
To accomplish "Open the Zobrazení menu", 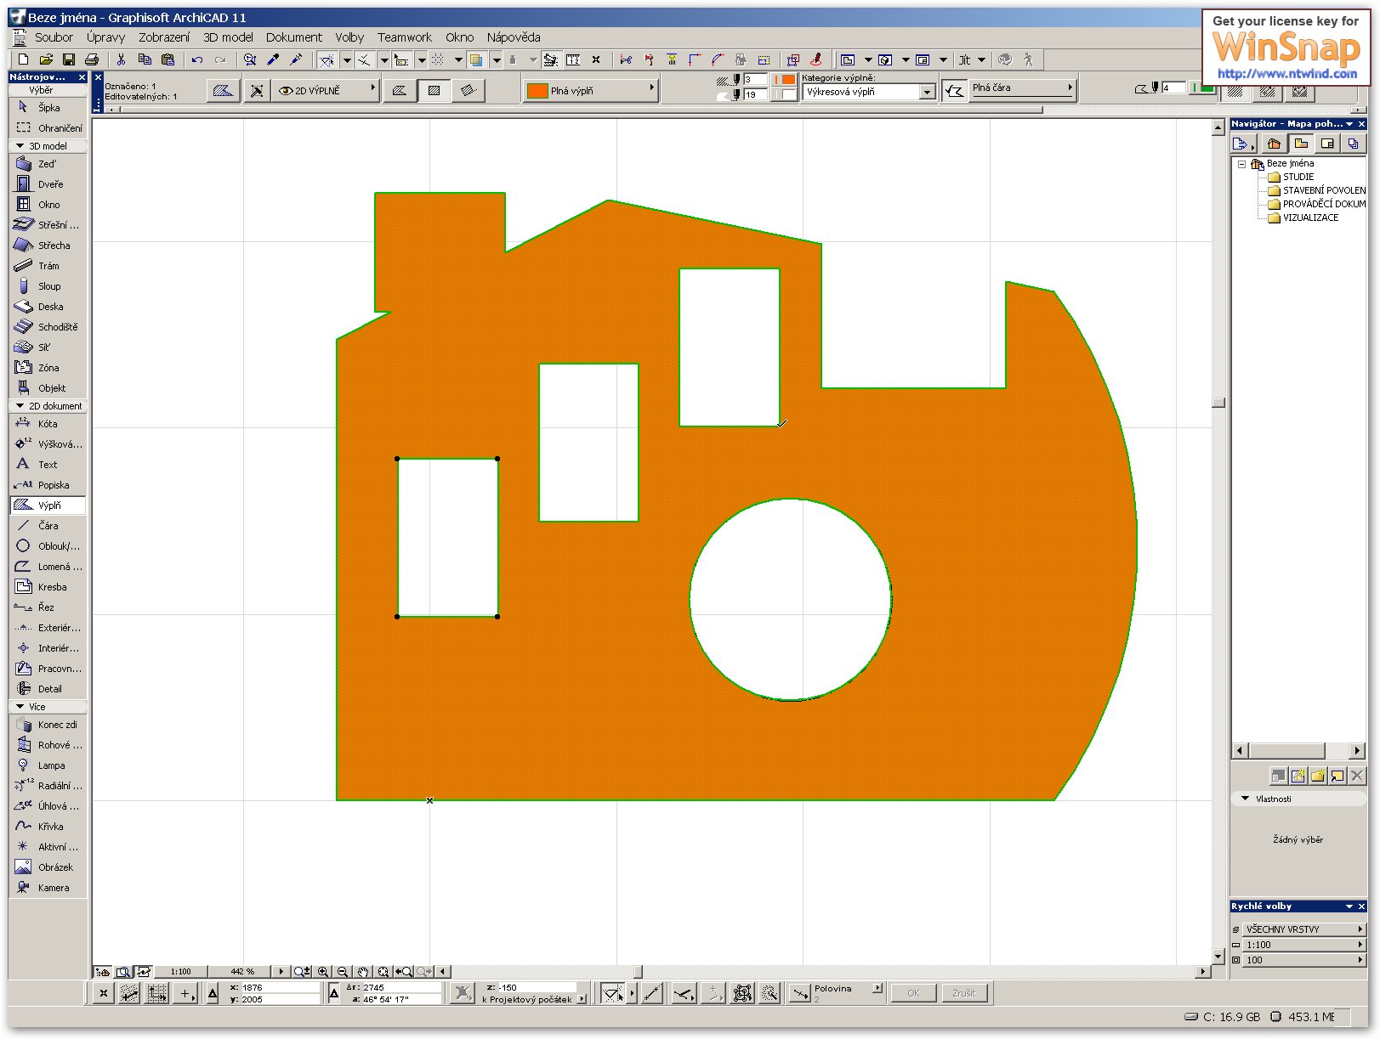I will 164,37.
